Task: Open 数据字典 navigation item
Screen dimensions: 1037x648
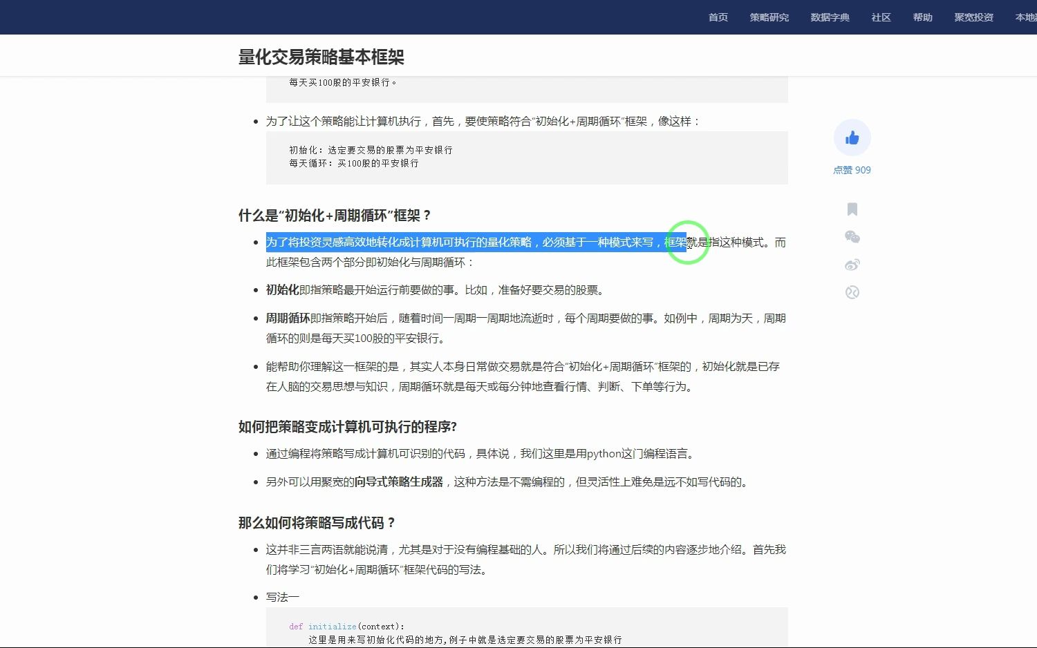Action: coord(830,17)
